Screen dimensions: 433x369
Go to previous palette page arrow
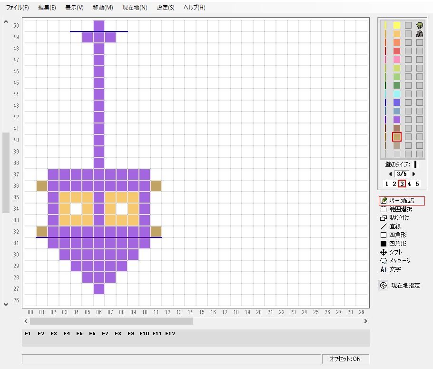[390, 174]
